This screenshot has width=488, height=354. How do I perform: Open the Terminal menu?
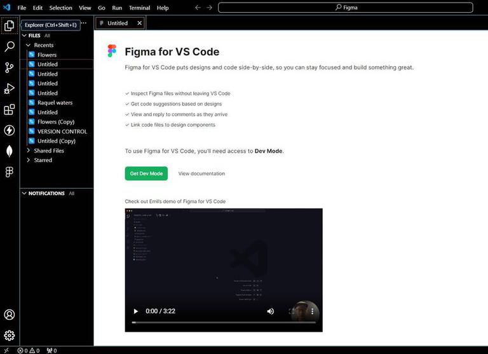click(139, 8)
